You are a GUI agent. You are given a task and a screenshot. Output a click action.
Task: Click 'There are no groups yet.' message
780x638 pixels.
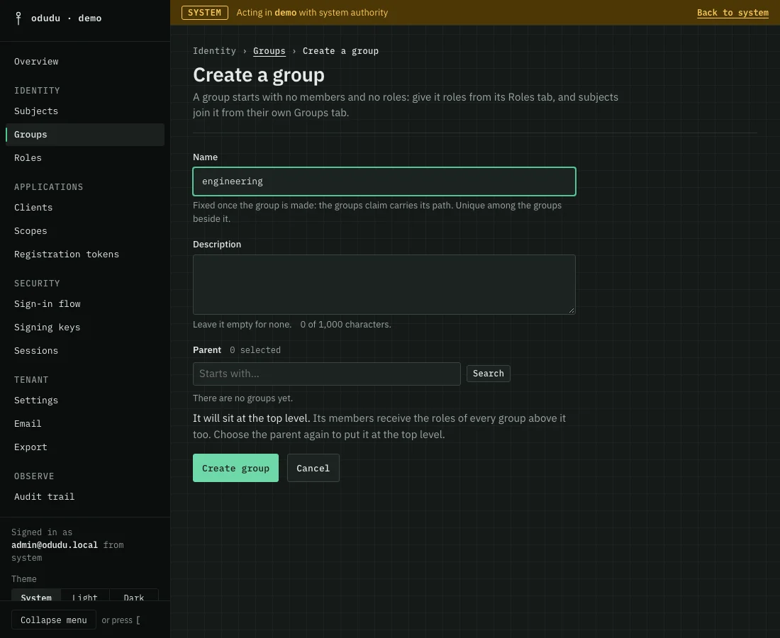243,398
